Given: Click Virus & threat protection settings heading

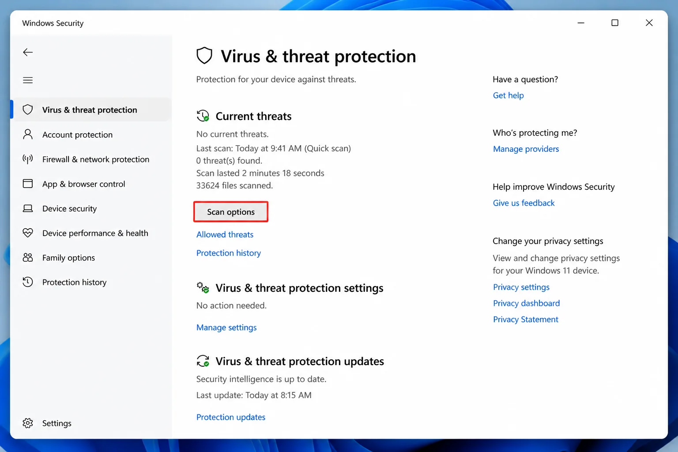Looking at the screenshot, I should pos(299,288).
